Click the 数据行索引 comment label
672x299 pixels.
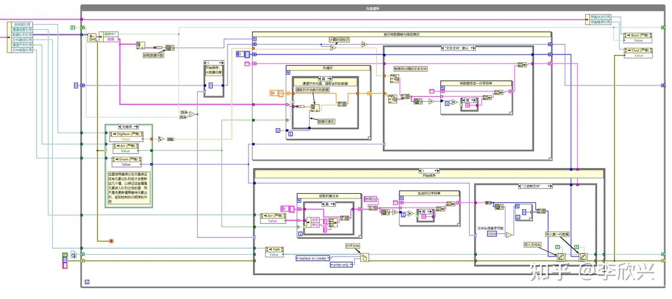tap(326, 121)
